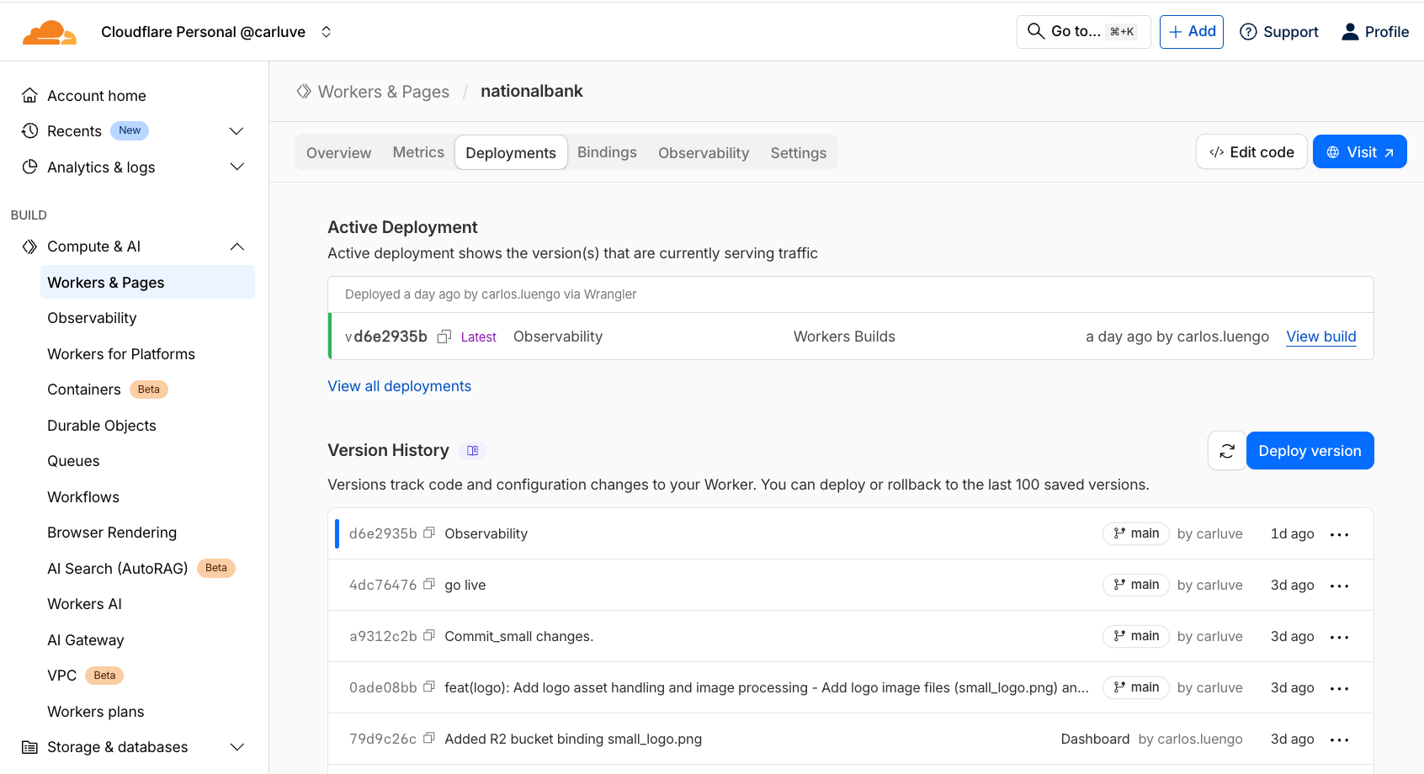
Task: Open the View all deployments link
Action: click(399, 386)
